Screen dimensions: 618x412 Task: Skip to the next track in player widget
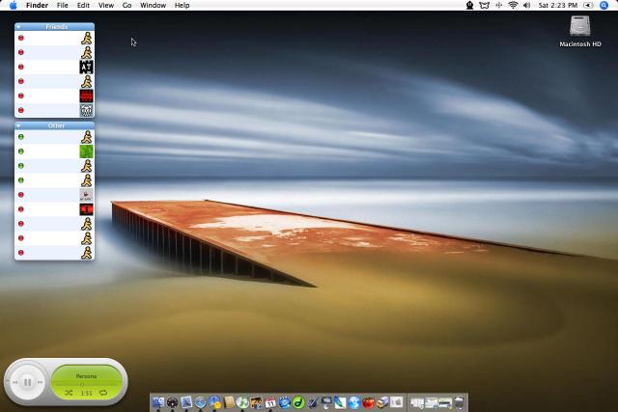[x=40, y=382]
